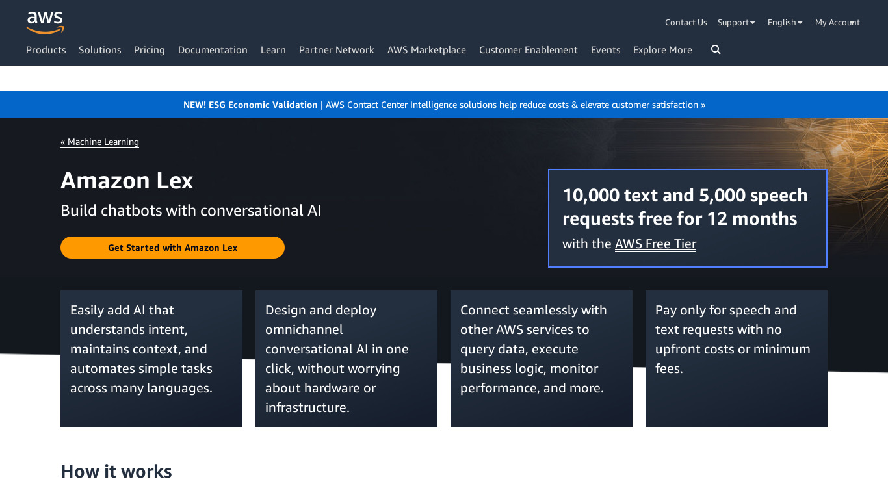Image resolution: width=888 pixels, height=499 pixels.
Task: Open the Documentation menu
Action: point(213,50)
